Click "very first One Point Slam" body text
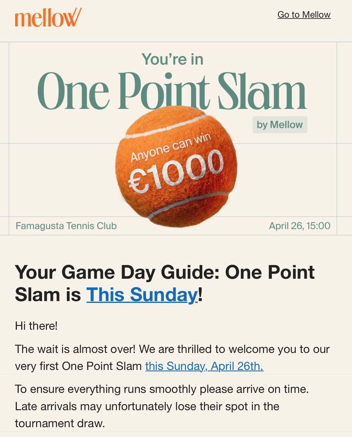The width and height of the screenshot is (352, 437). tap(78, 366)
